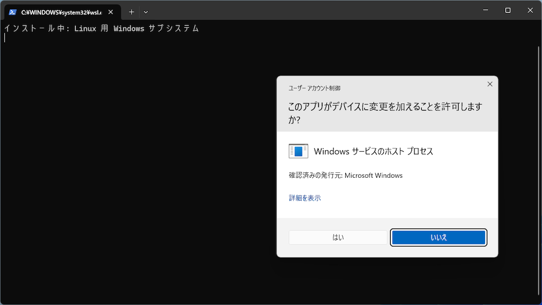Close the ユーザー アカウント制御 dialog
The height and width of the screenshot is (305, 542).
[490, 85]
